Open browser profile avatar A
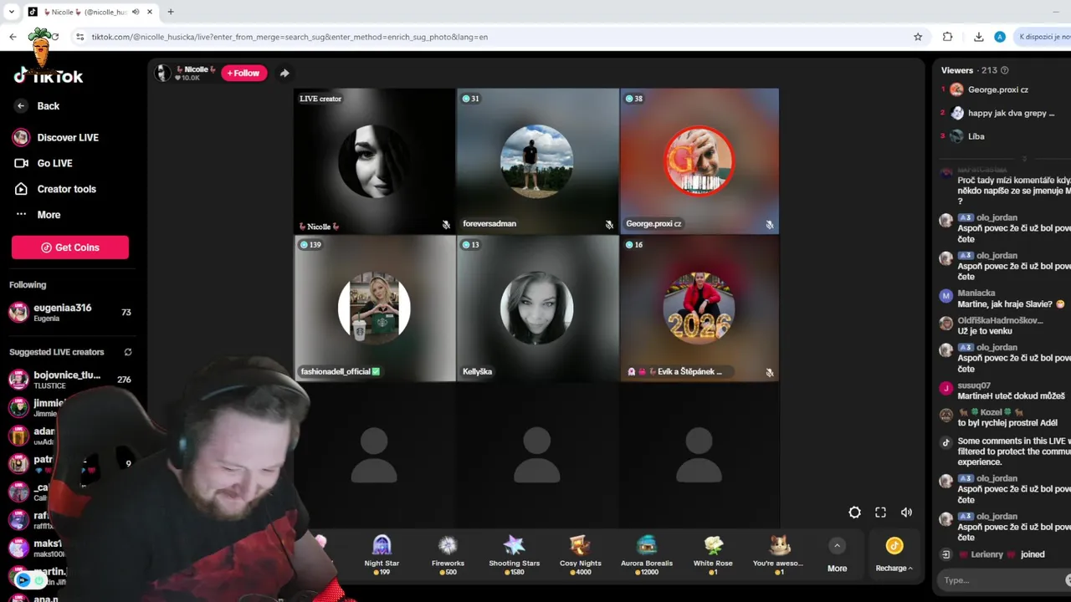Image resolution: width=1071 pixels, height=602 pixels. click(x=1000, y=37)
